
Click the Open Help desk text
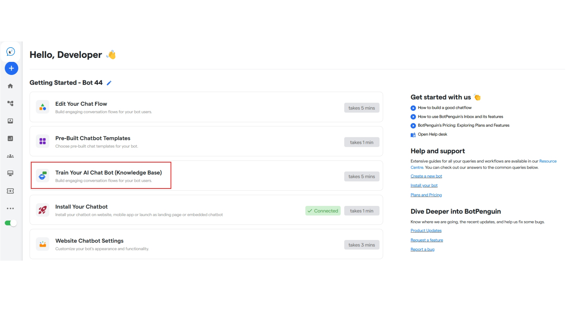coord(433,134)
